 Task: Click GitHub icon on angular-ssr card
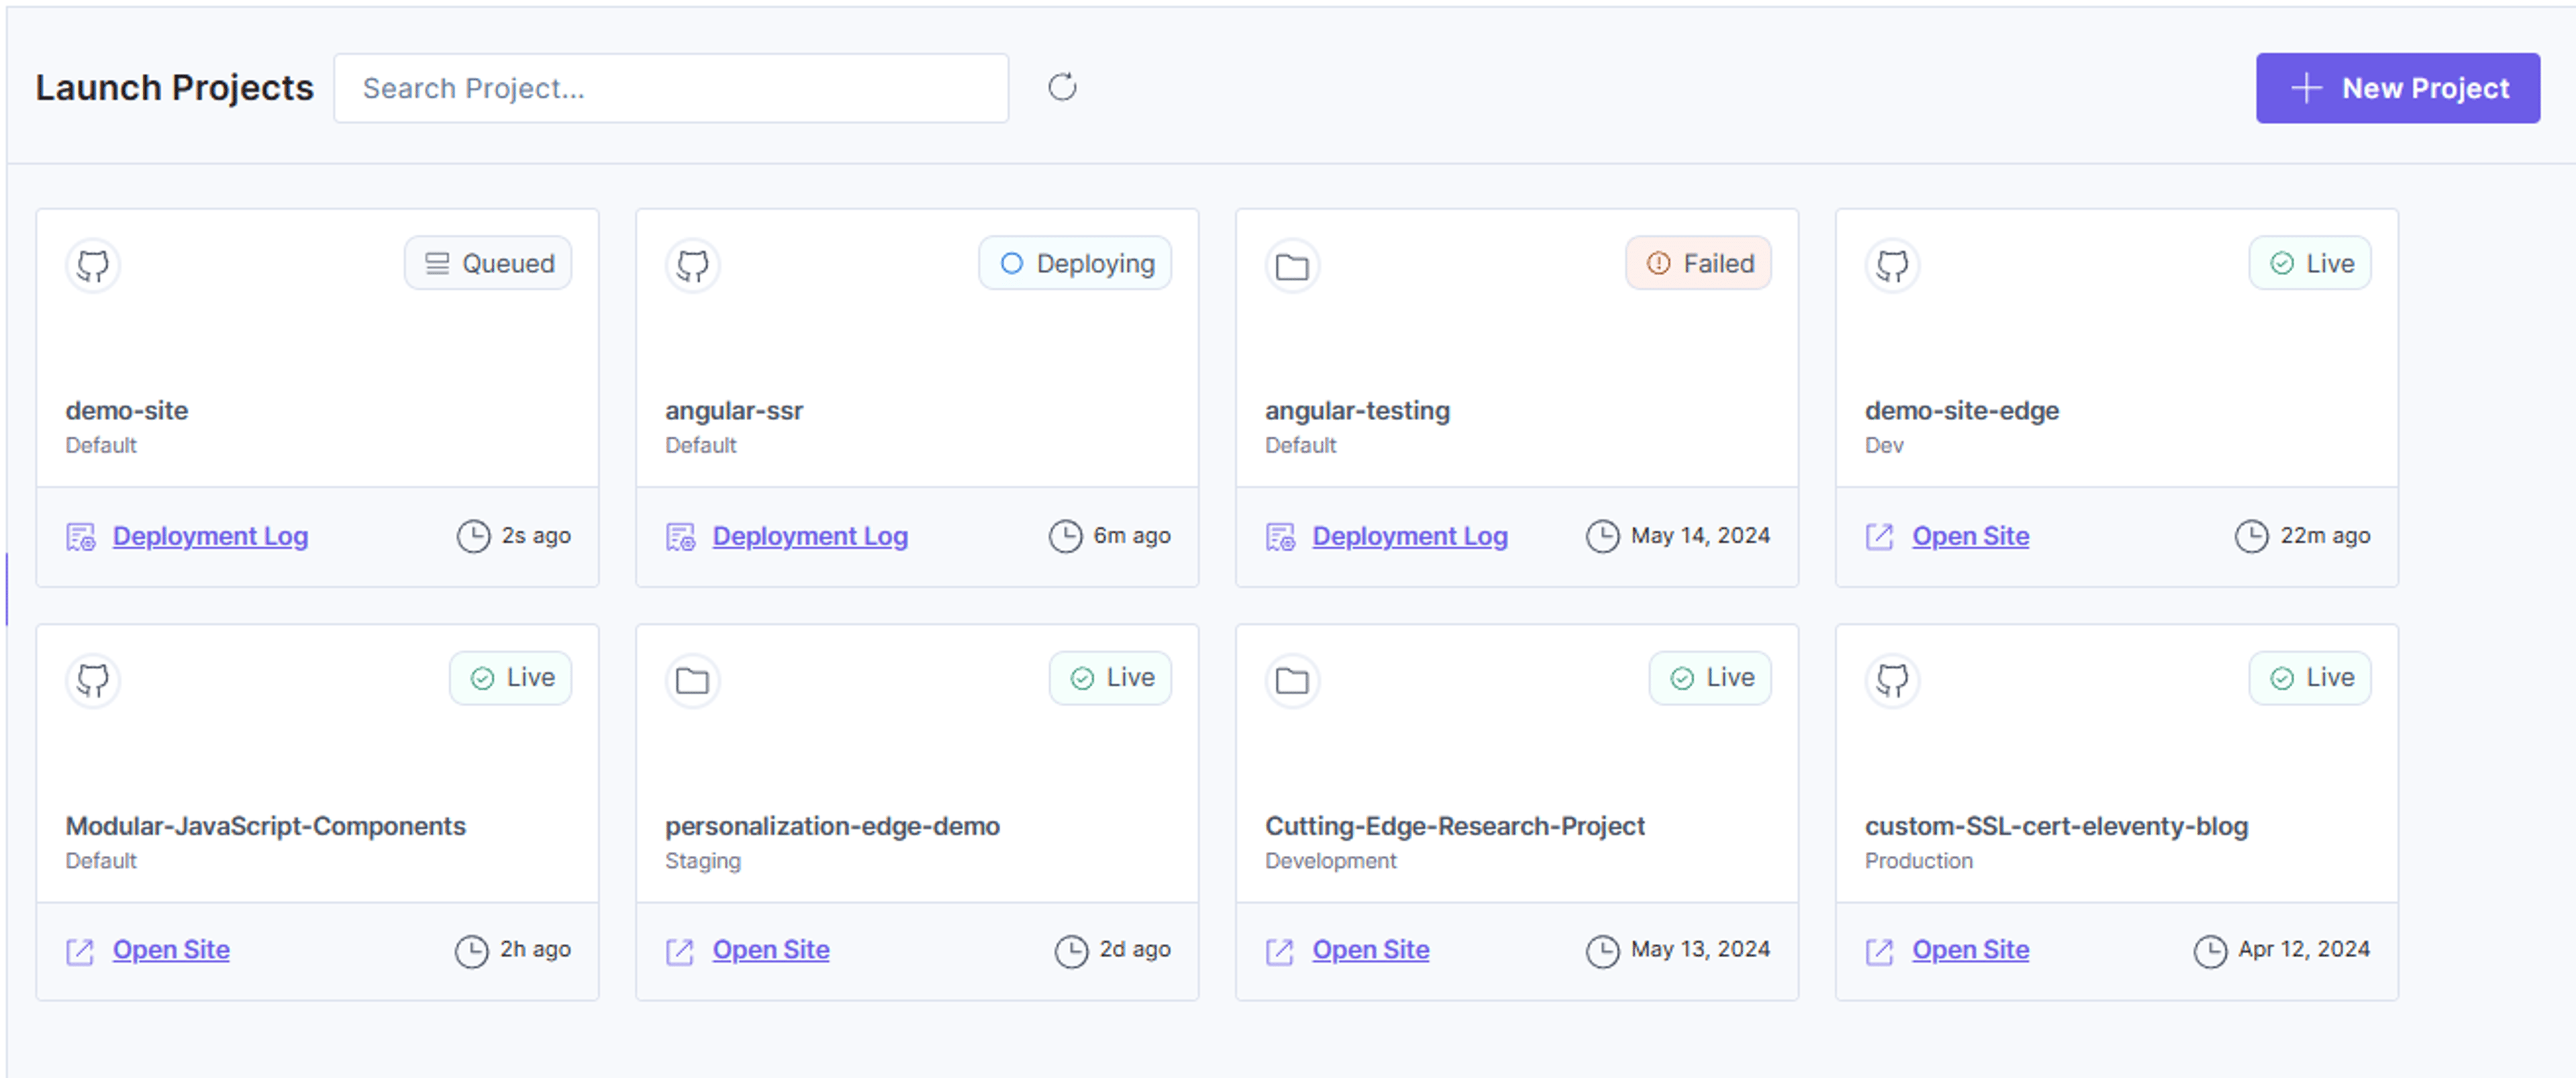click(693, 265)
